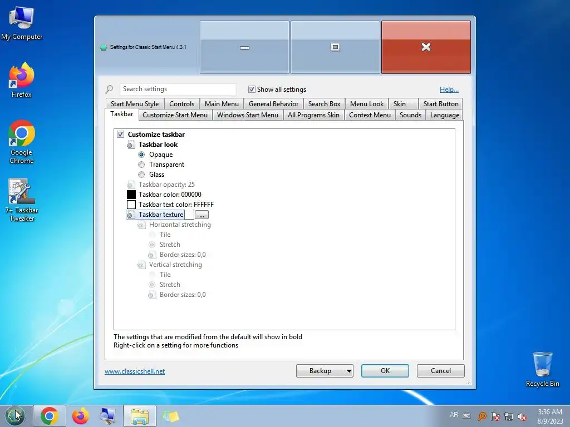
Task: Click into the Search settings field
Action: tap(178, 89)
